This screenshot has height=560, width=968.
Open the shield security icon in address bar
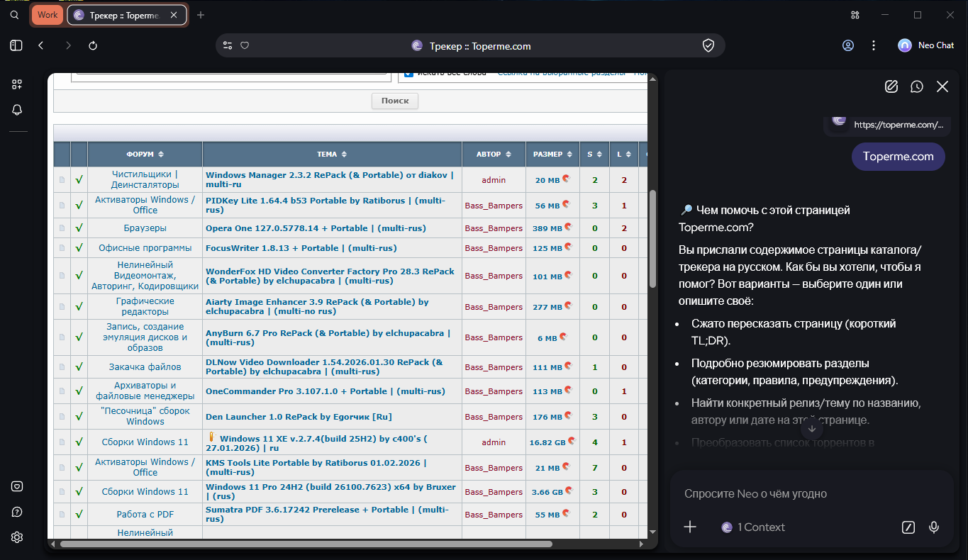tap(708, 45)
